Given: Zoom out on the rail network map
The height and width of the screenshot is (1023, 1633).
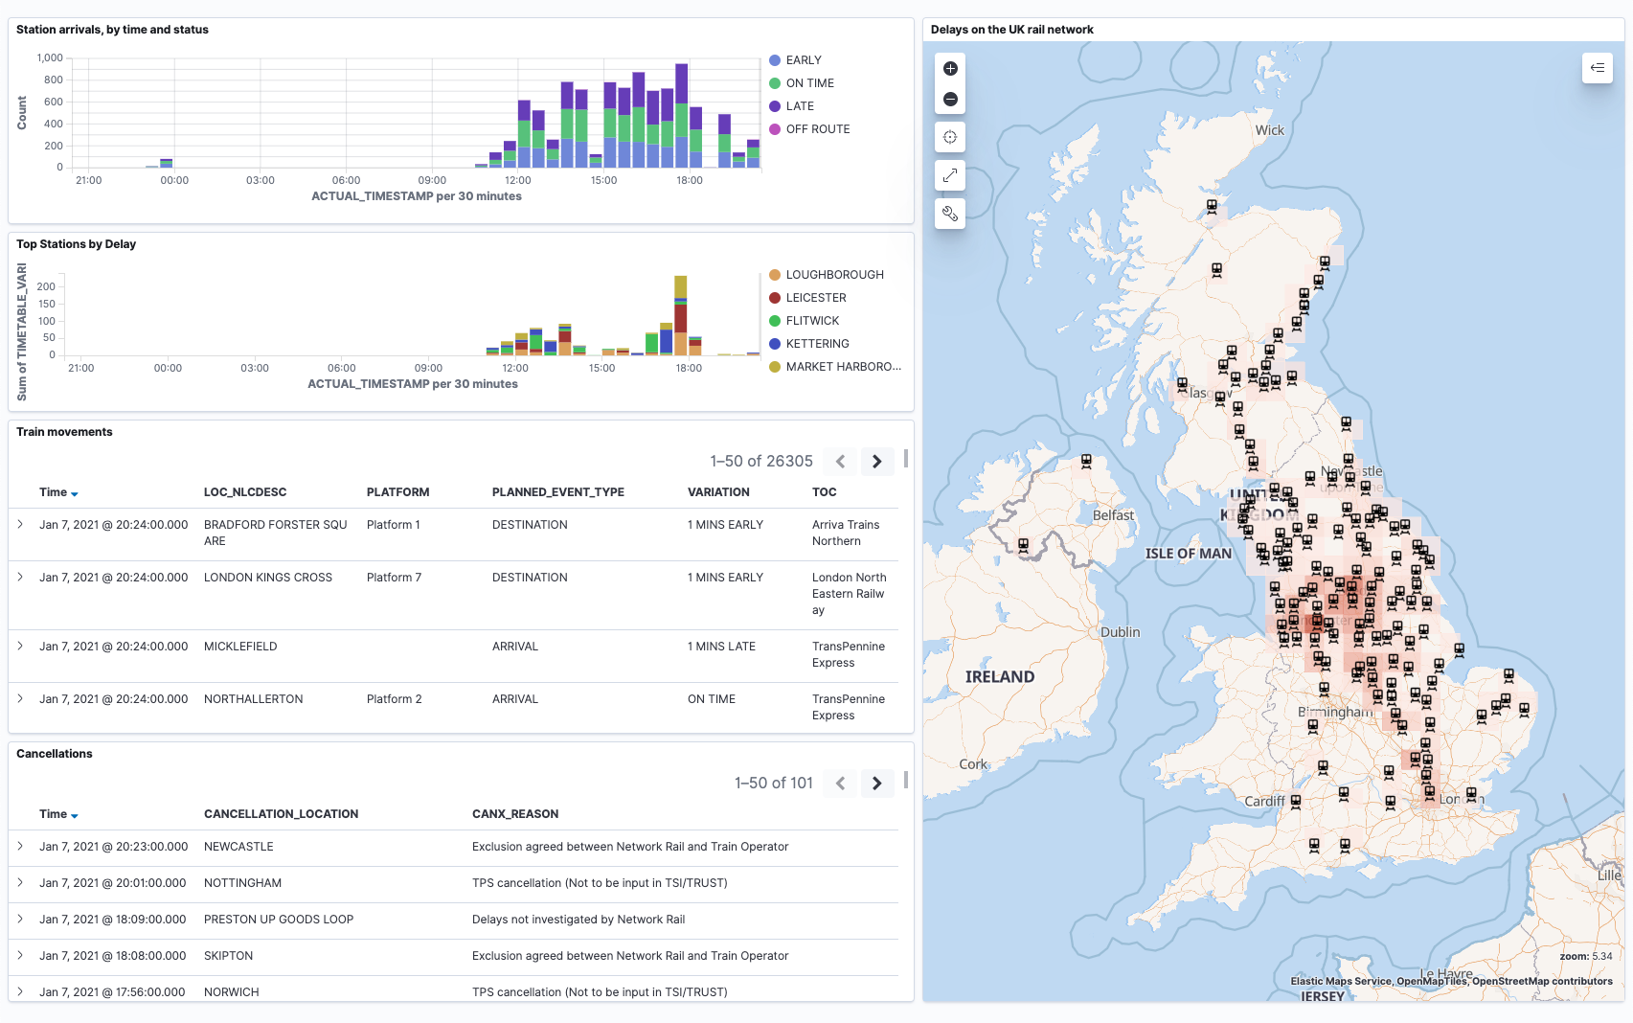Looking at the screenshot, I should click(x=950, y=99).
